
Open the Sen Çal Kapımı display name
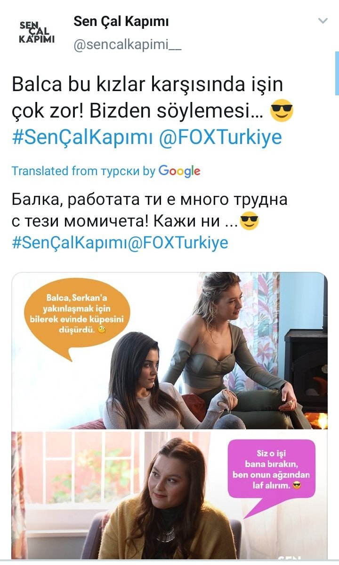click(121, 22)
